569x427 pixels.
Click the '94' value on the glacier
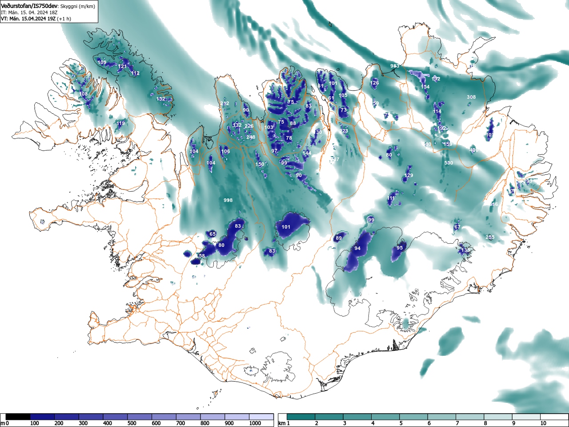(x=357, y=248)
